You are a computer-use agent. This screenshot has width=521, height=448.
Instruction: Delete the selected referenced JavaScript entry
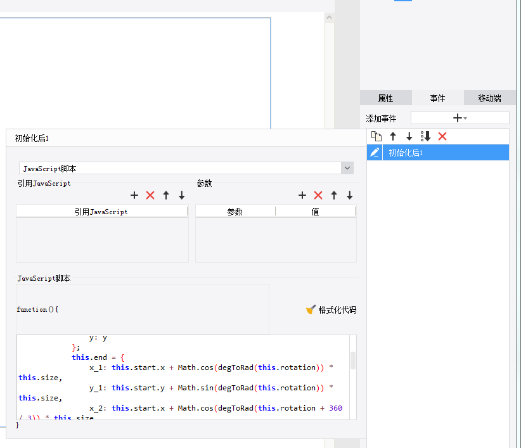click(150, 195)
